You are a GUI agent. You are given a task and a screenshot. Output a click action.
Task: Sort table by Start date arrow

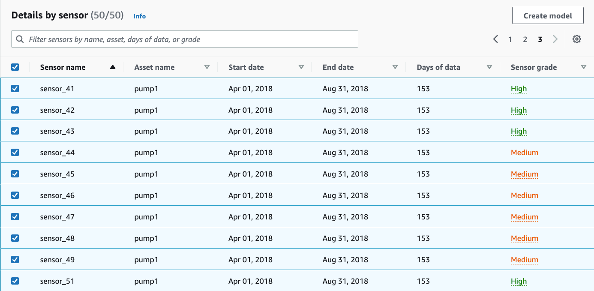[301, 67]
